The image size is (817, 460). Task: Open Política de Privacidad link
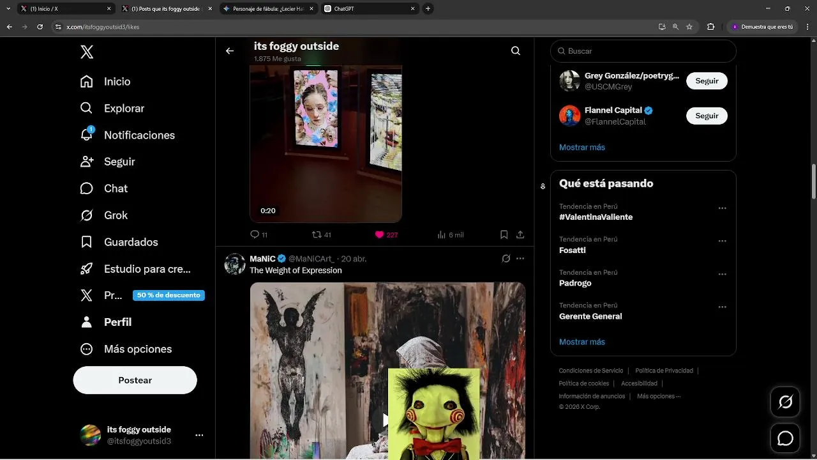point(664,371)
